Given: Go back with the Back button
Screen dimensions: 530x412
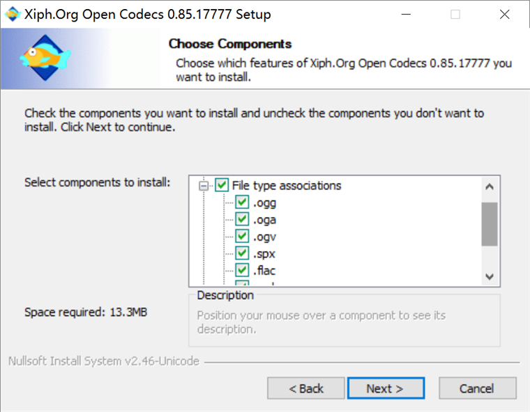Looking at the screenshot, I should coord(306,388).
